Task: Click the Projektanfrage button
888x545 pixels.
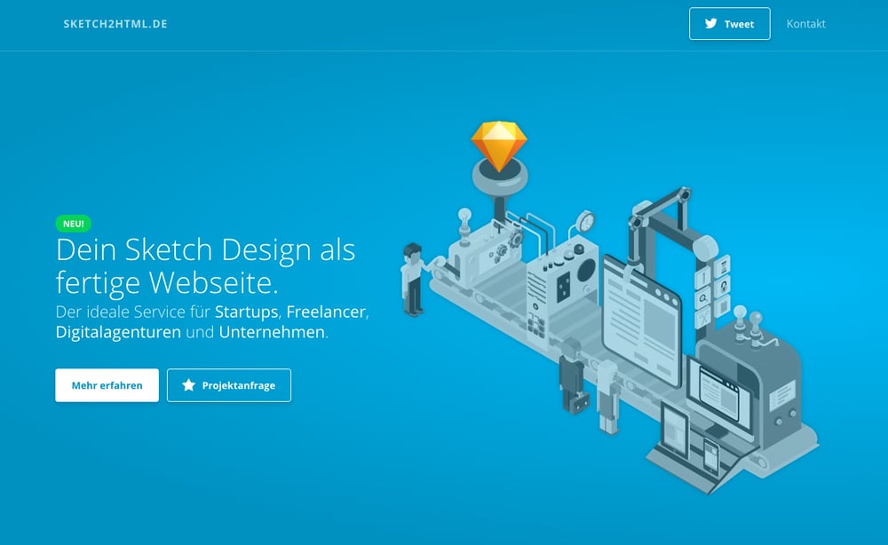Action: pos(229,385)
